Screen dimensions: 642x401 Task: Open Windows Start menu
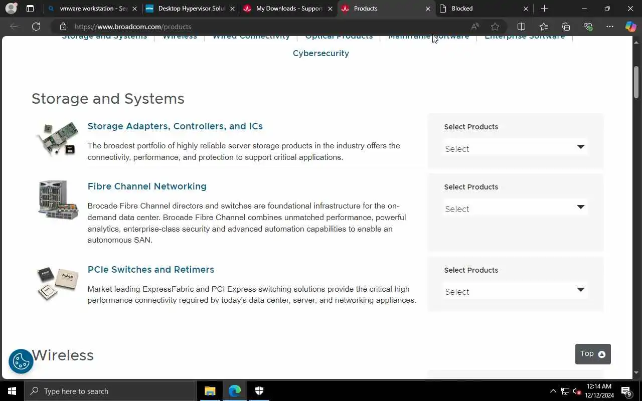(x=12, y=391)
